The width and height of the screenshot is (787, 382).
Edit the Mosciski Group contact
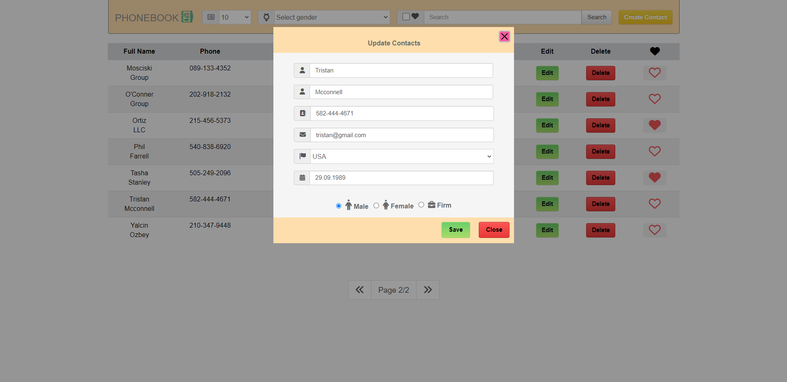coord(547,73)
